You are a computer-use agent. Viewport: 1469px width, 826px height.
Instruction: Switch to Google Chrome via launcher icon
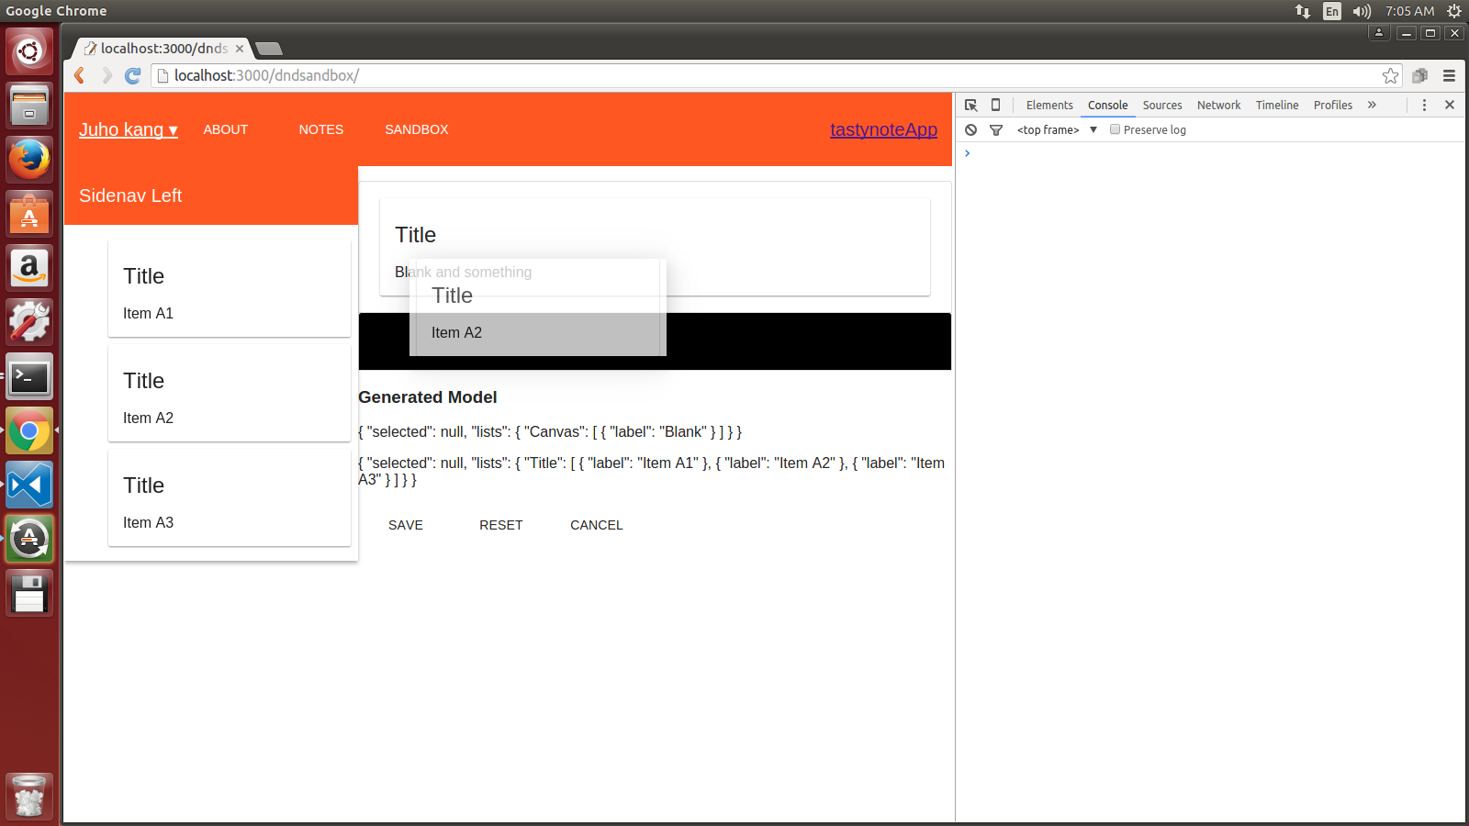click(x=29, y=430)
